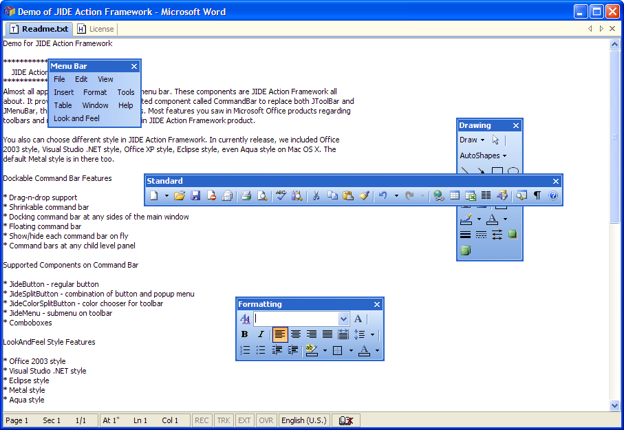Click the Insert Excel Worksheet icon
624x430 pixels.
pos(471,195)
